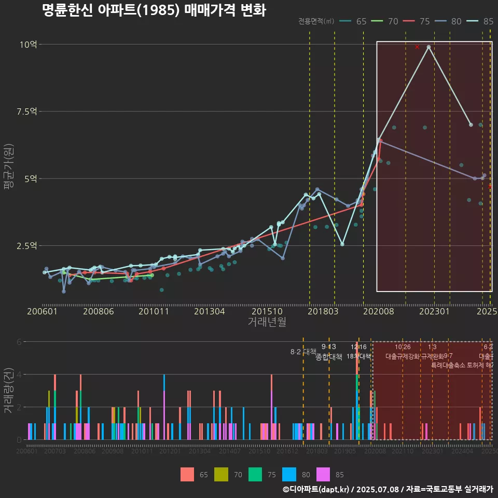Viewport: 498px width, 498px height.
Task: Click the 7.5억 y-axis label
Action: pos(26,112)
